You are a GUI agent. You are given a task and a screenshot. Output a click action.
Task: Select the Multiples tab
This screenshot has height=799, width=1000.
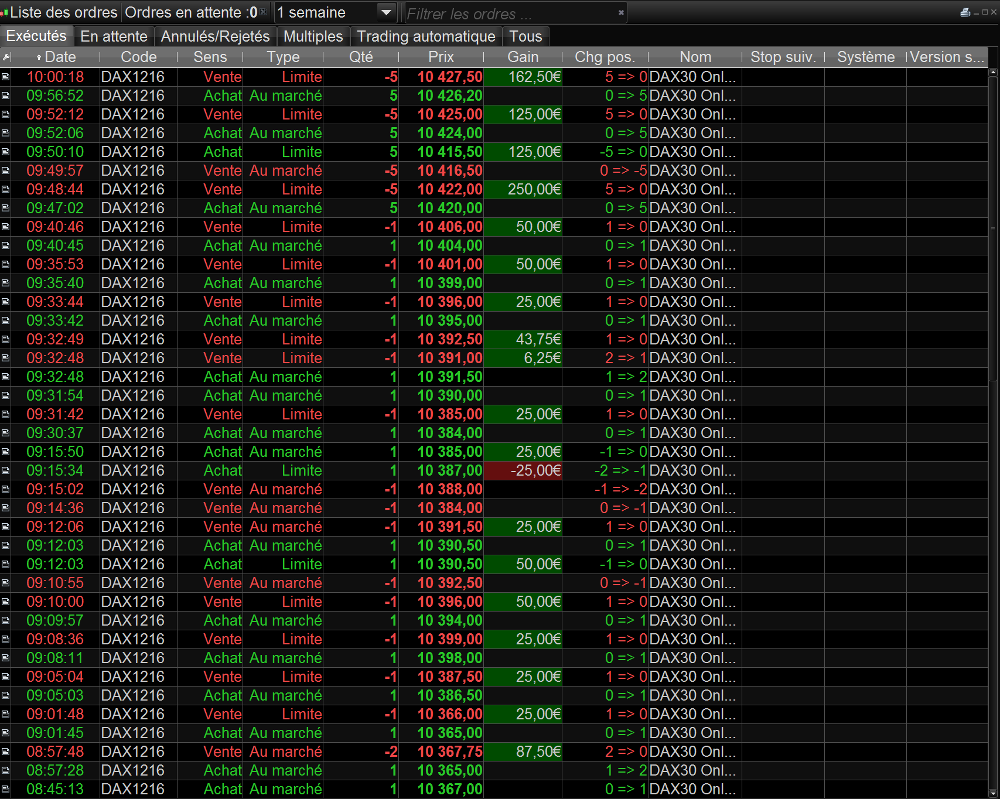coord(313,36)
